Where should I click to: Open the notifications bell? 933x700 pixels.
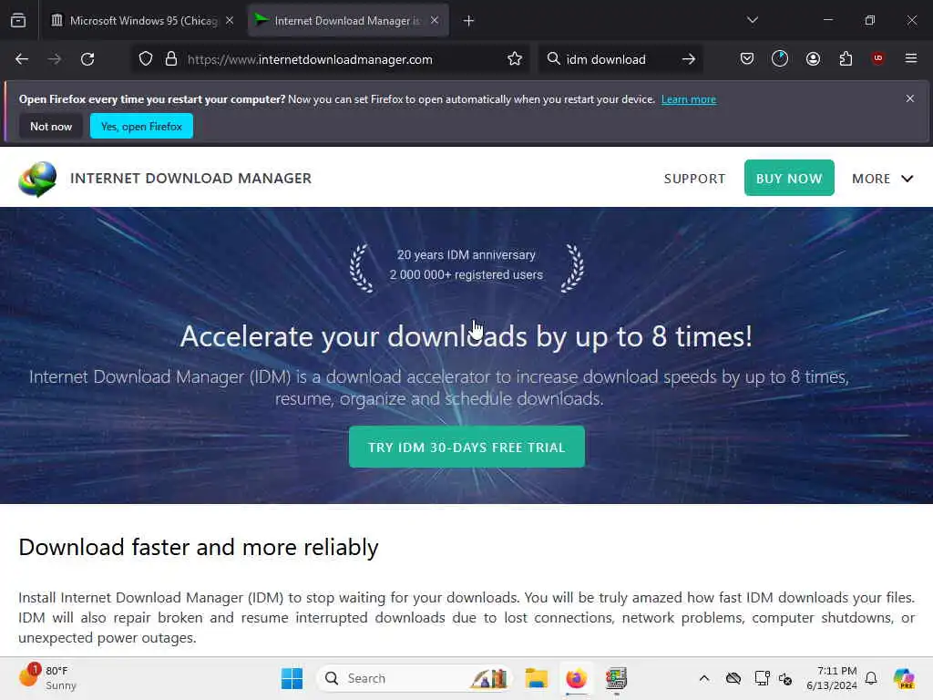click(x=871, y=678)
